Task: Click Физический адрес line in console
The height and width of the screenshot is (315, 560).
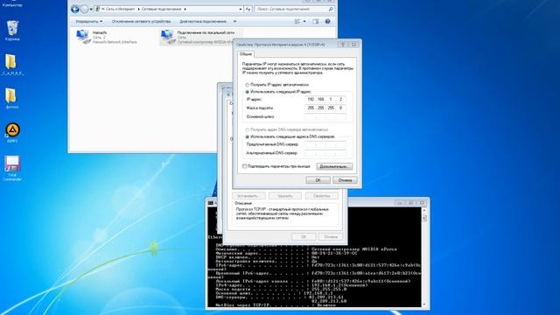Action: (286, 253)
